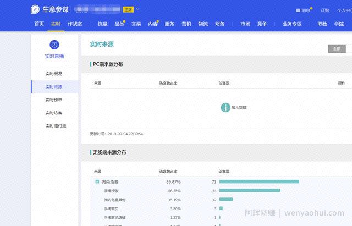Go to the 服务 tab
352x226 pixels.
point(169,24)
